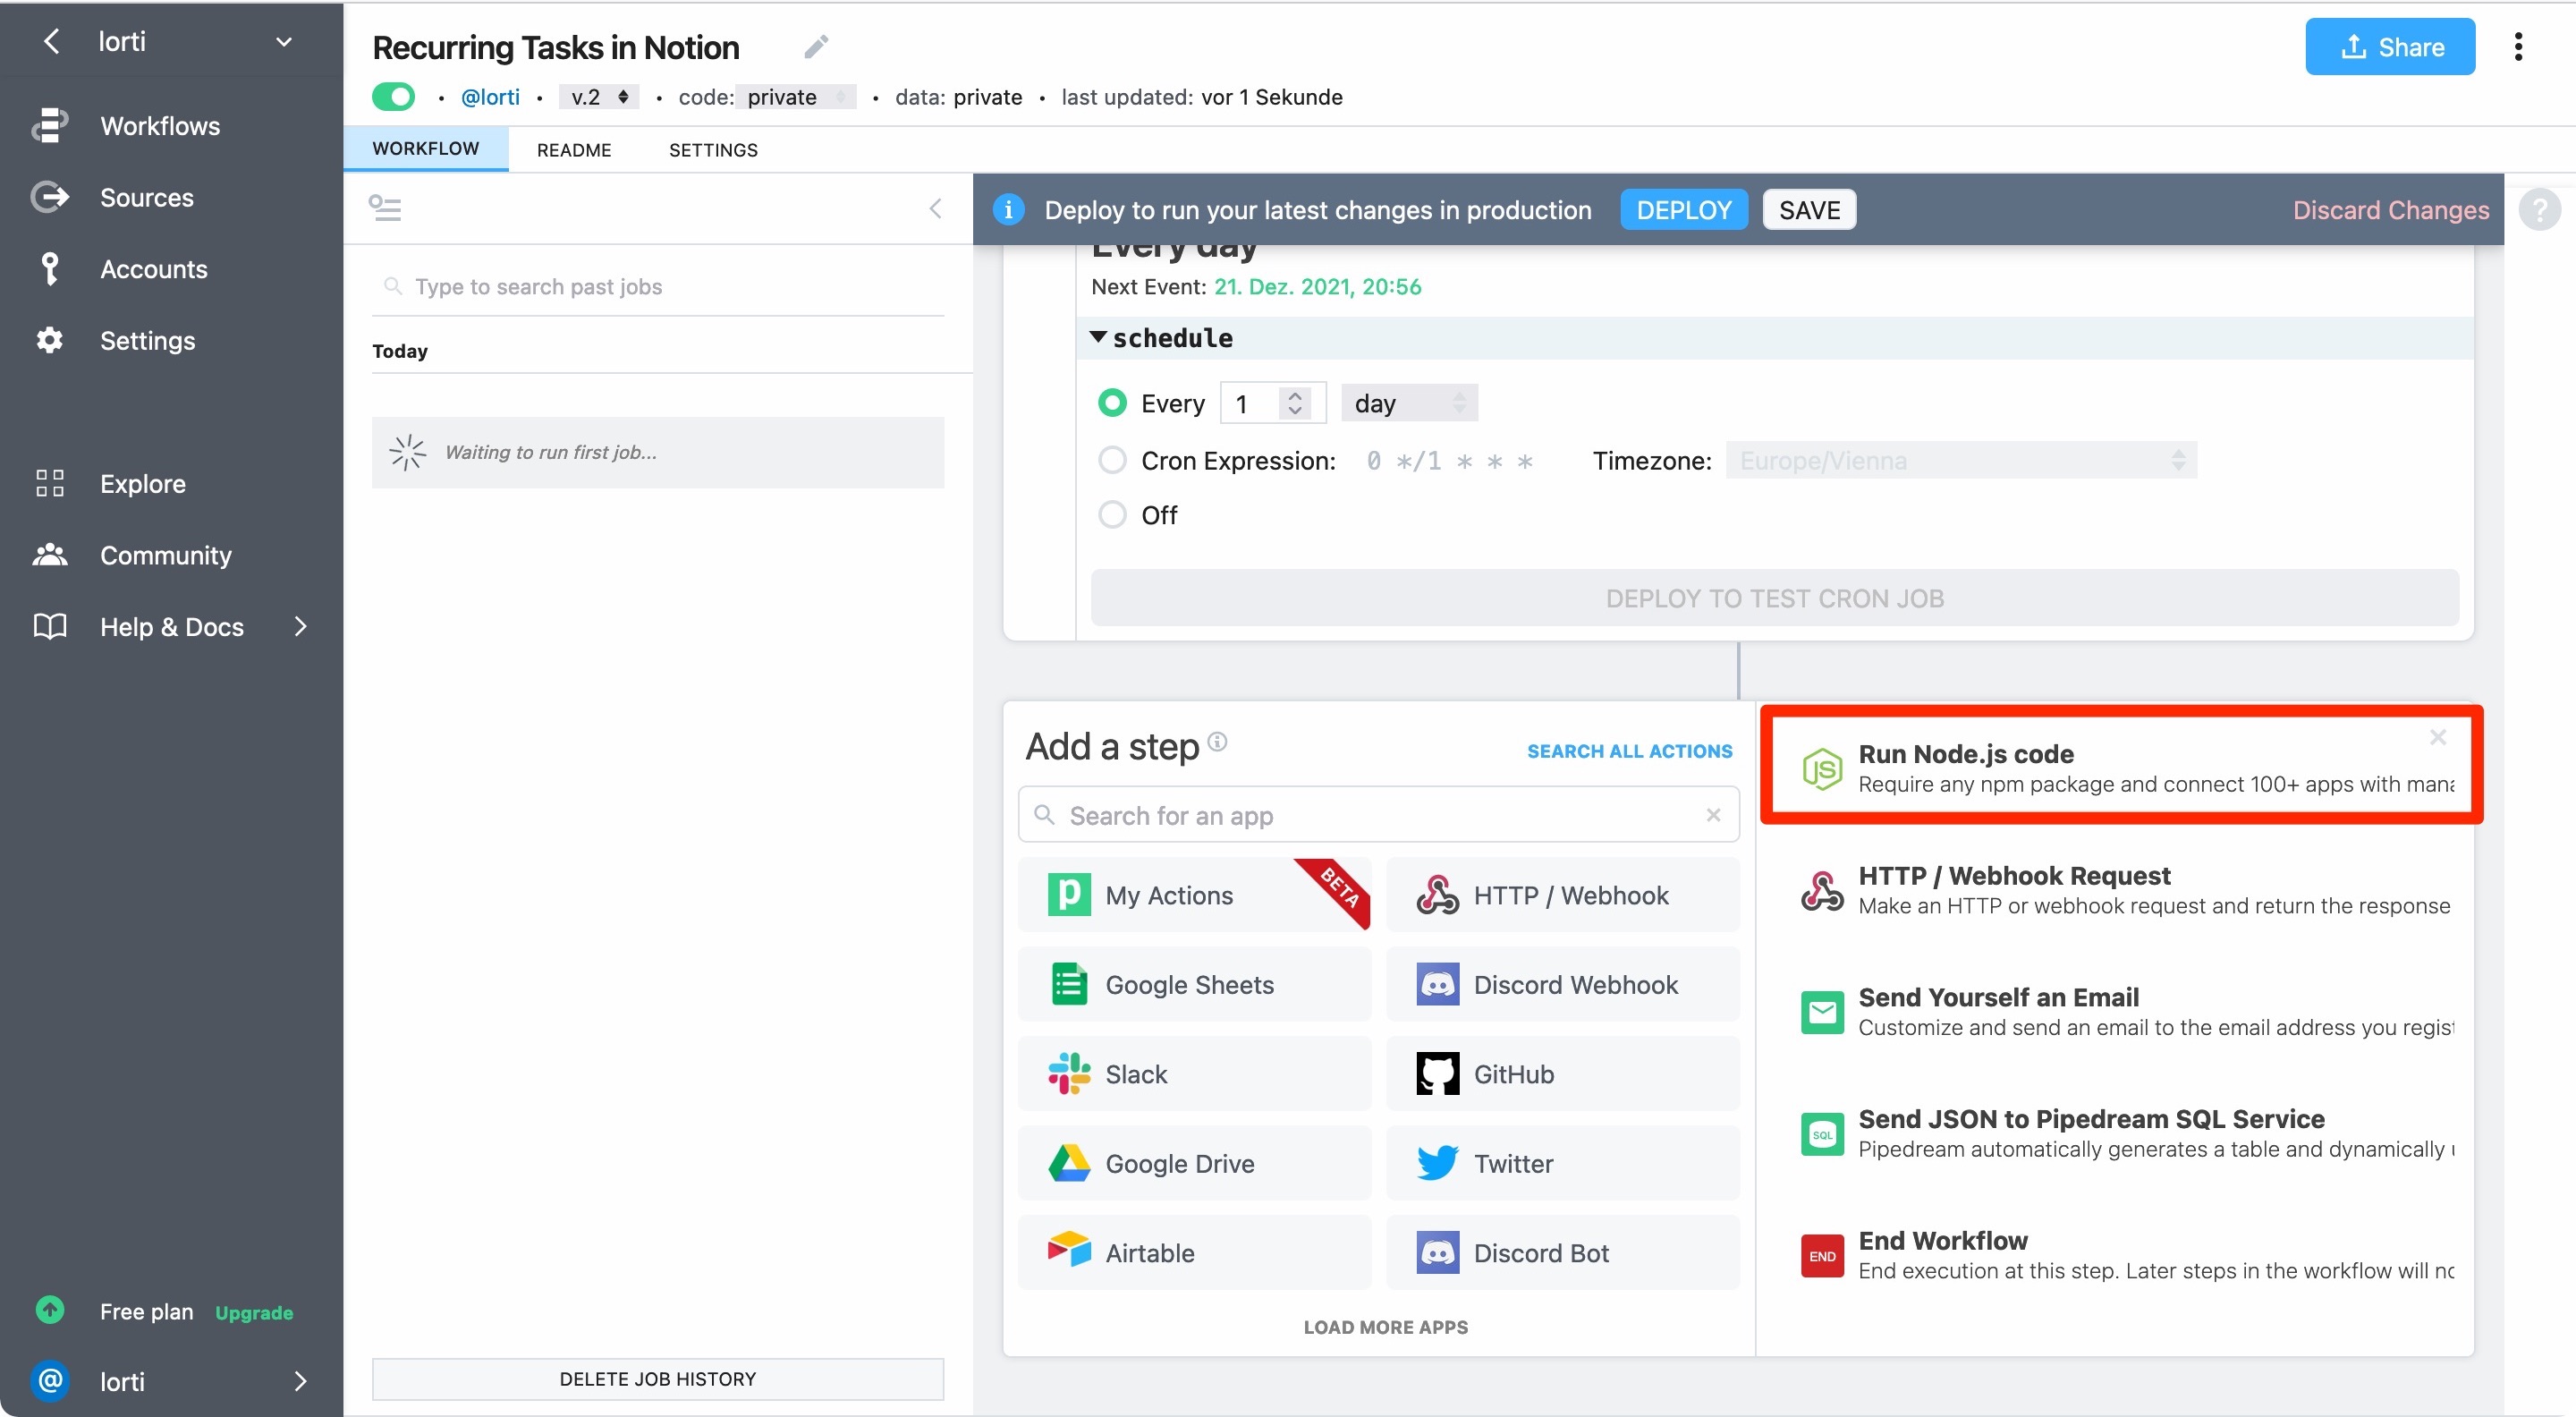Viewport: 2576px width, 1417px height.
Task: Collapse the schedule section triangle
Action: [1098, 337]
